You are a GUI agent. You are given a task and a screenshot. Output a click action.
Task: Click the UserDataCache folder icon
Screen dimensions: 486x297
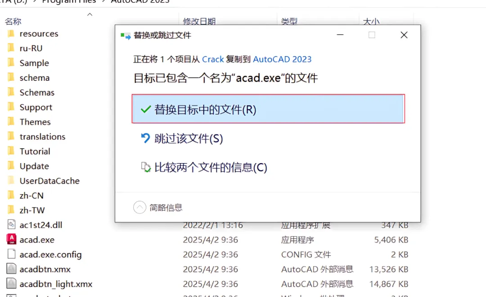point(11,180)
